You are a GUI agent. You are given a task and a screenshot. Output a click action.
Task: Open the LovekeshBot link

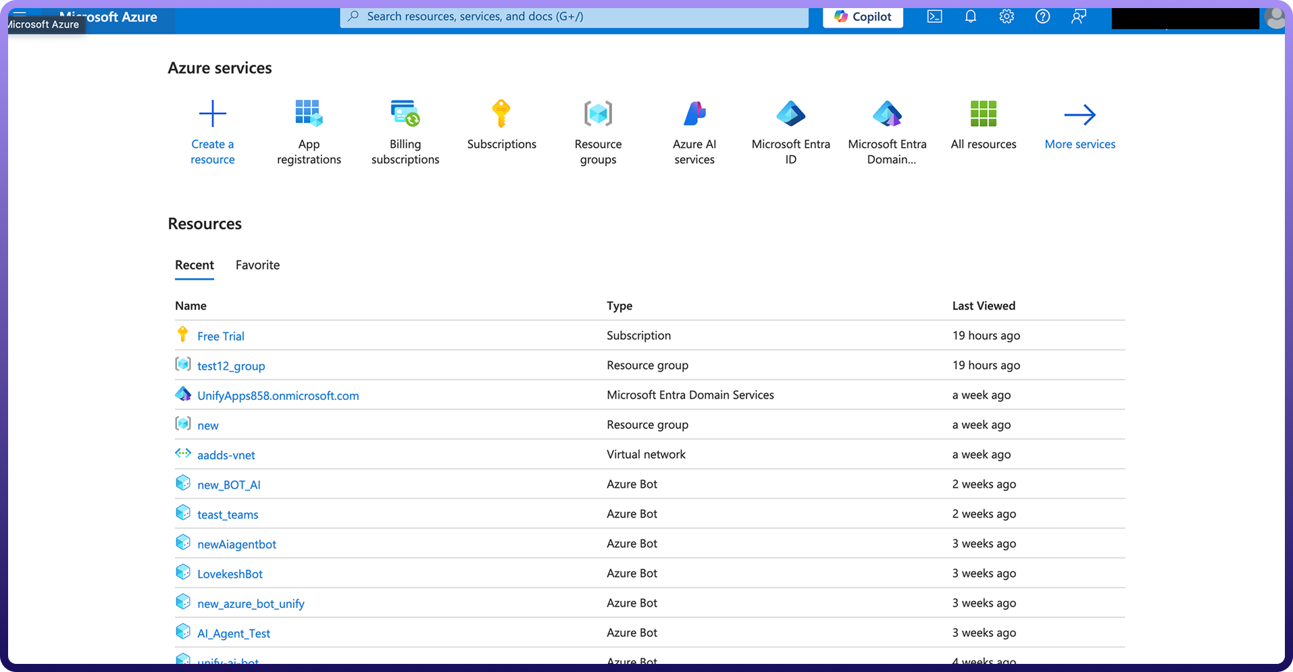coord(230,574)
